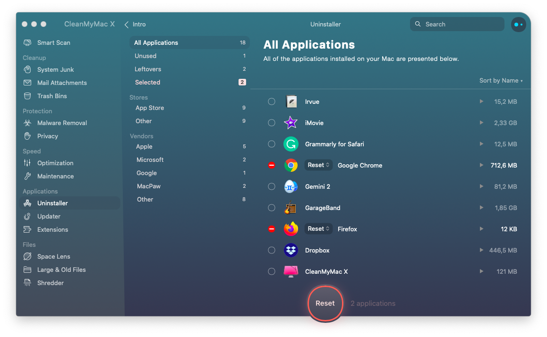
Task: Open the assistant dots icon top right
Action: tap(518, 25)
